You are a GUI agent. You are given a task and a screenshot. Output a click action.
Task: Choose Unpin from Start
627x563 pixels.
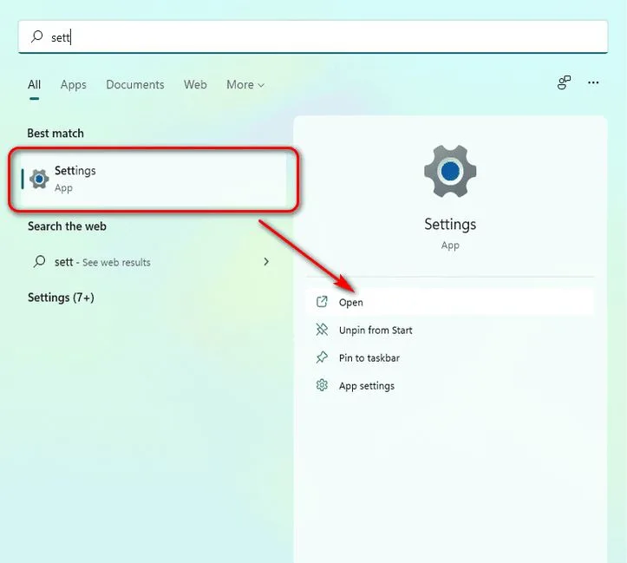[450, 330]
